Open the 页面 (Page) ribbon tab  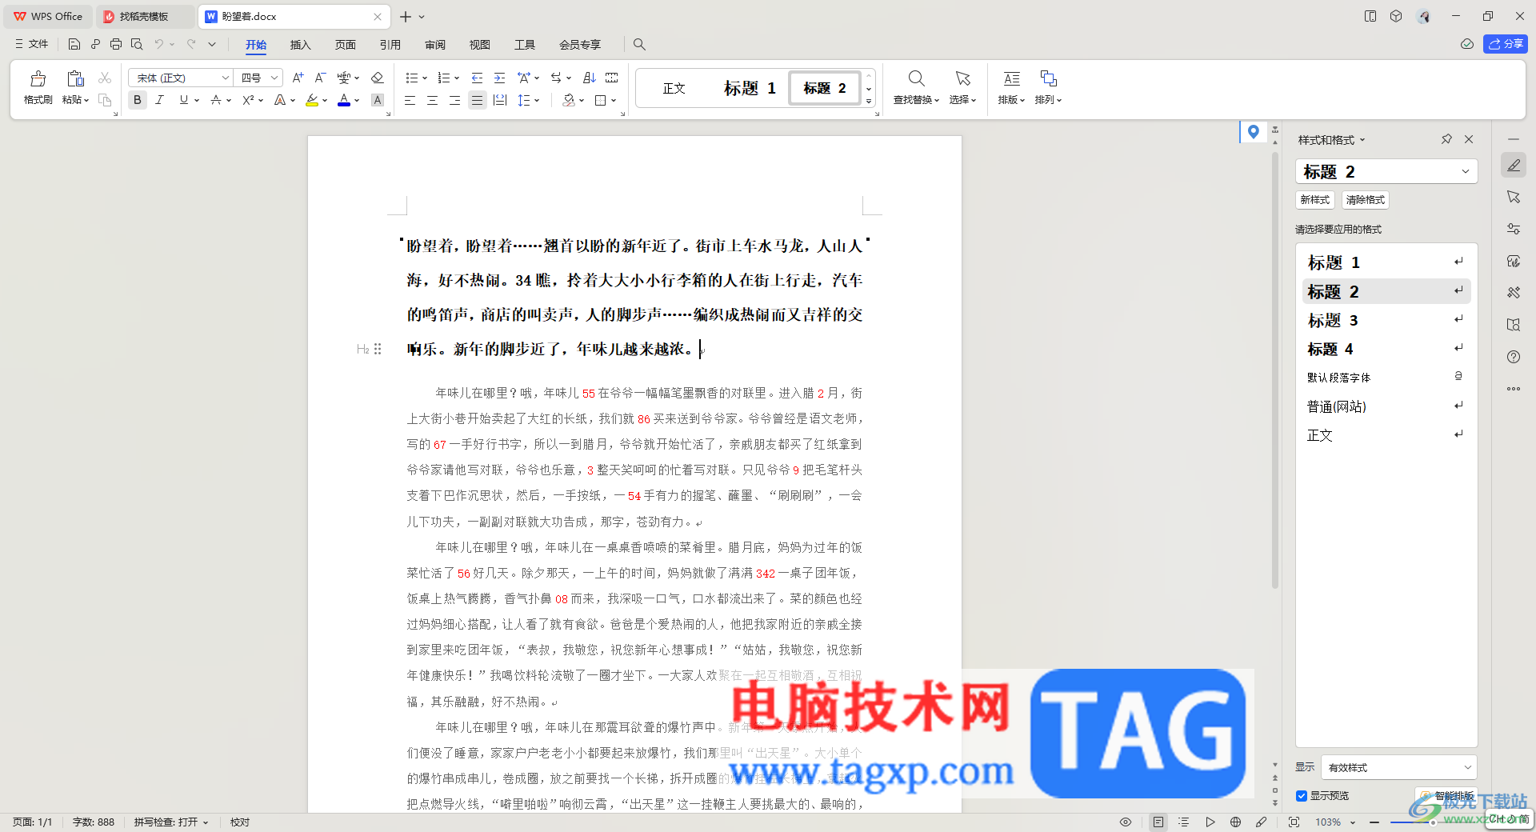pos(345,45)
